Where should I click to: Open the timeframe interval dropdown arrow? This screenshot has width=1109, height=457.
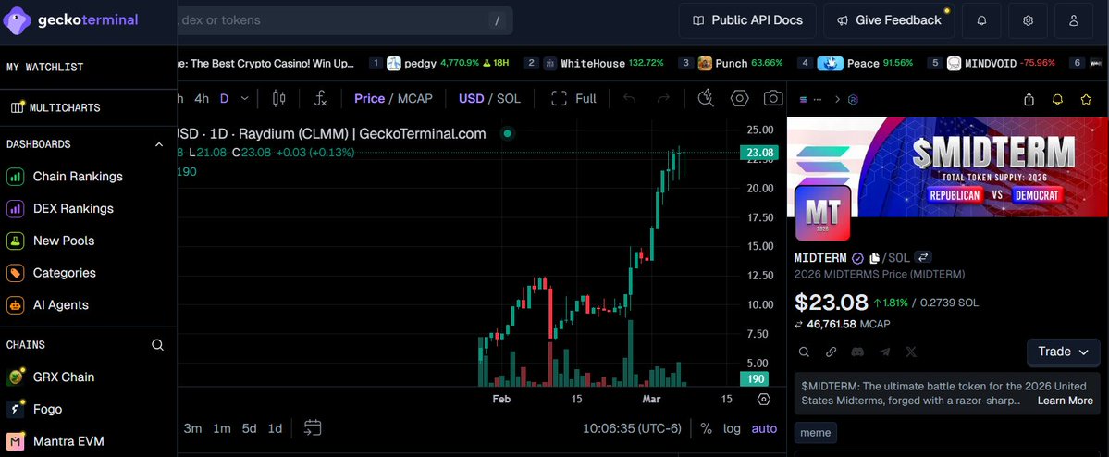(x=245, y=98)
